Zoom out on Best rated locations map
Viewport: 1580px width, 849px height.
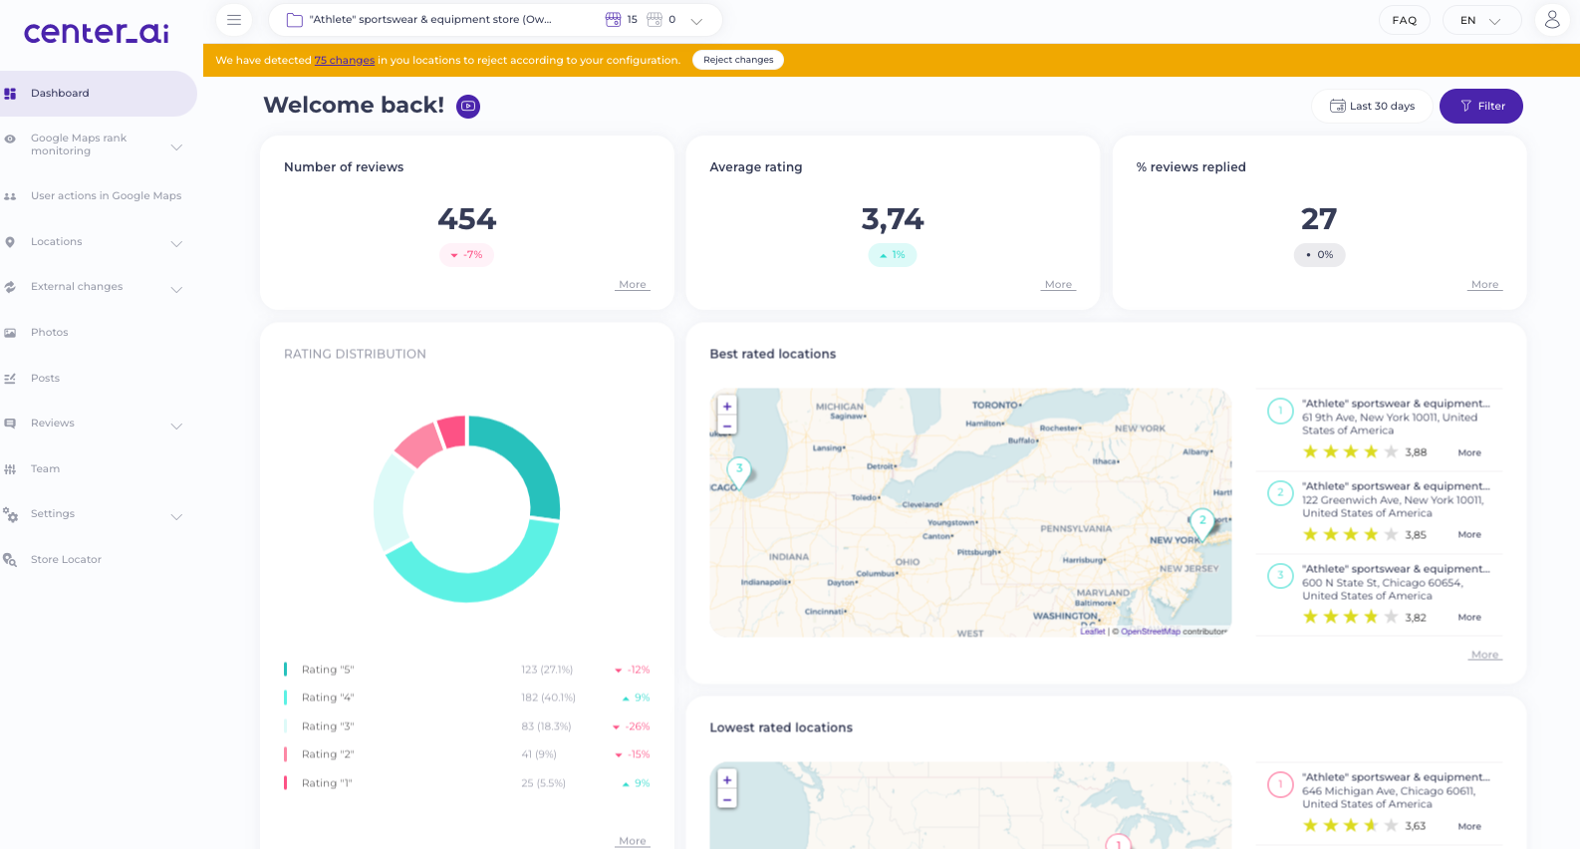pyautogui.click(x=727, y=425)
